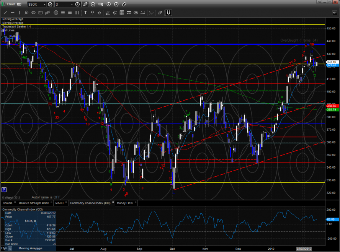
Task: Toggle the toolbar pin button at right
Action: click(335, 13)
